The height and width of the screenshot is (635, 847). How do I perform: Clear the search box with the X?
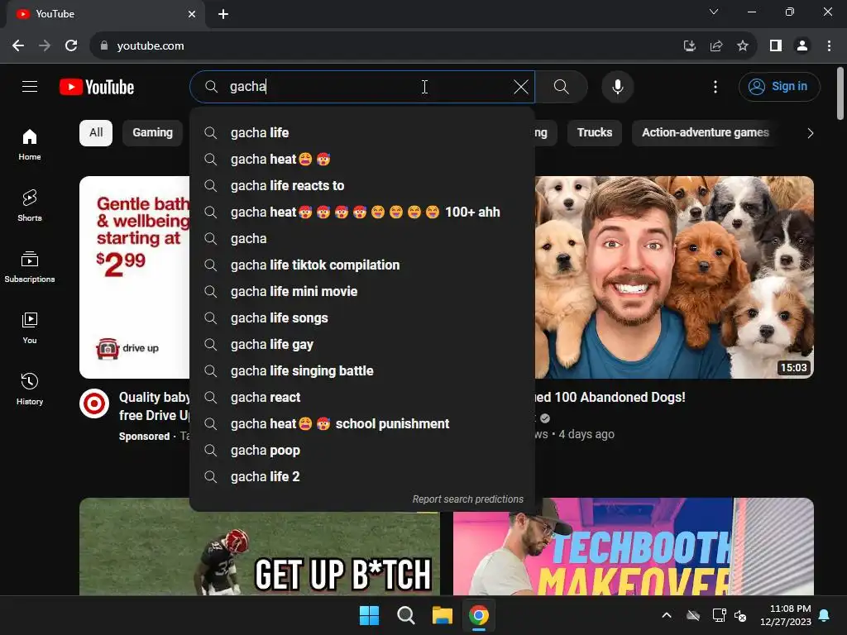[x=521, y=86]
